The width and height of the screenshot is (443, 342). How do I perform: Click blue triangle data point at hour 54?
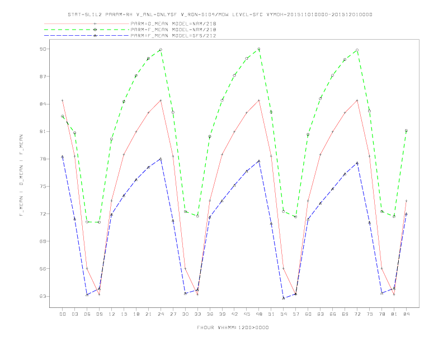[284, 298]
